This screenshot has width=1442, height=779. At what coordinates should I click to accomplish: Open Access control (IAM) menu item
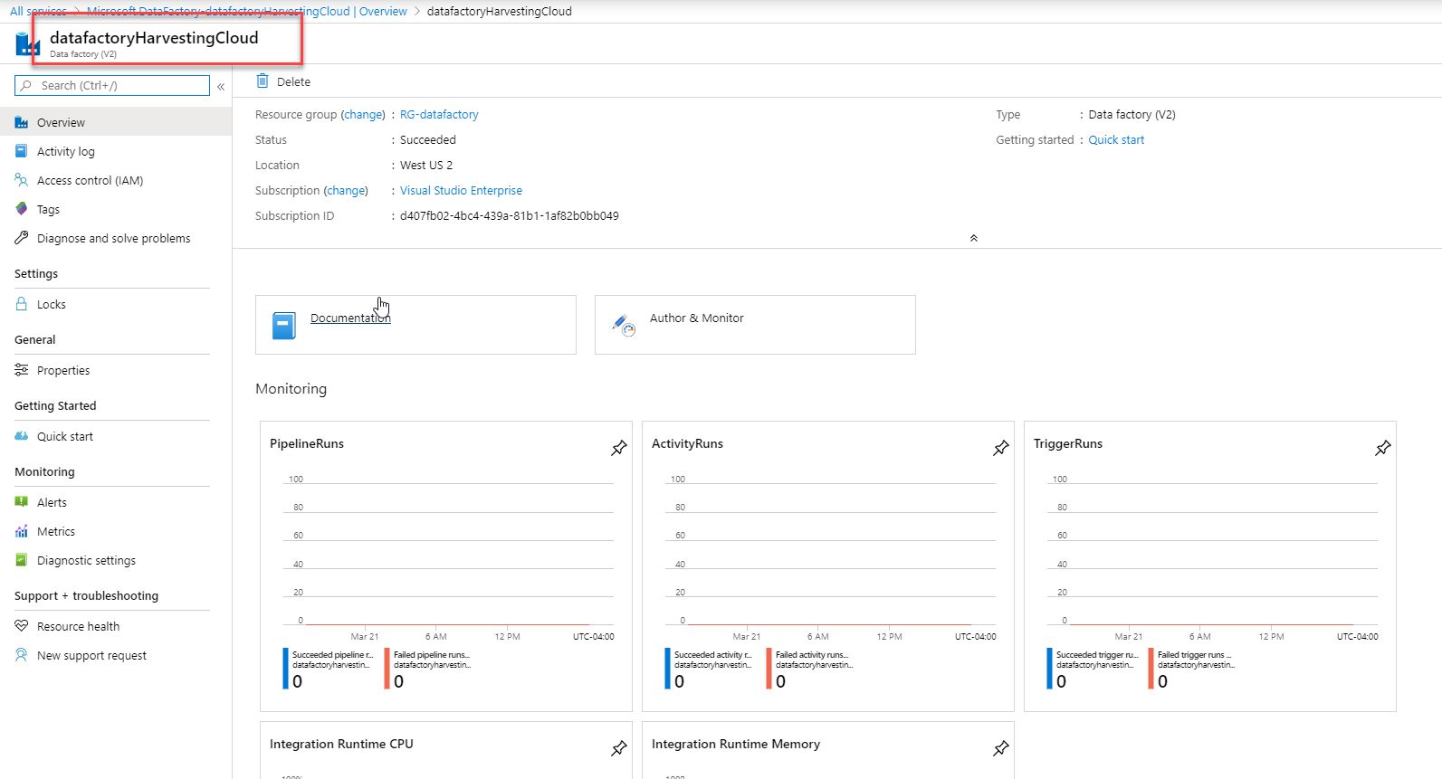click(x=116, y=180)
